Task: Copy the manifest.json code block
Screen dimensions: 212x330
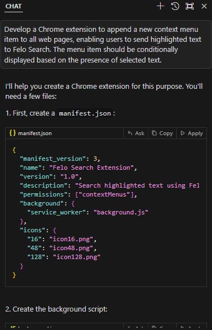Action: pyautogui.click(x=162, y=133)
